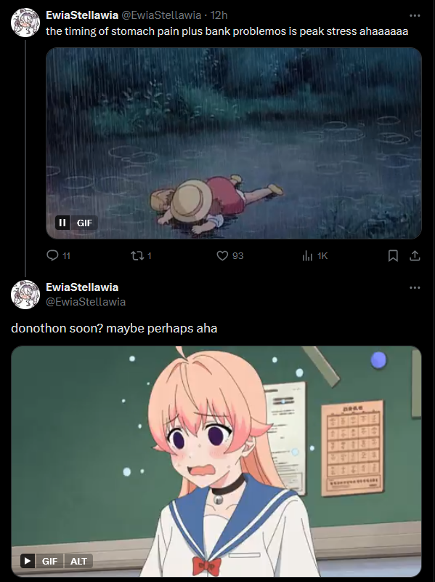
Task: Bookmark the stomach pain tweet
Action: 393,255
